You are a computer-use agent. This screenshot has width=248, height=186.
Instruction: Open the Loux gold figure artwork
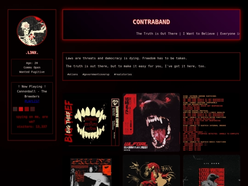(x=152, y=170)
